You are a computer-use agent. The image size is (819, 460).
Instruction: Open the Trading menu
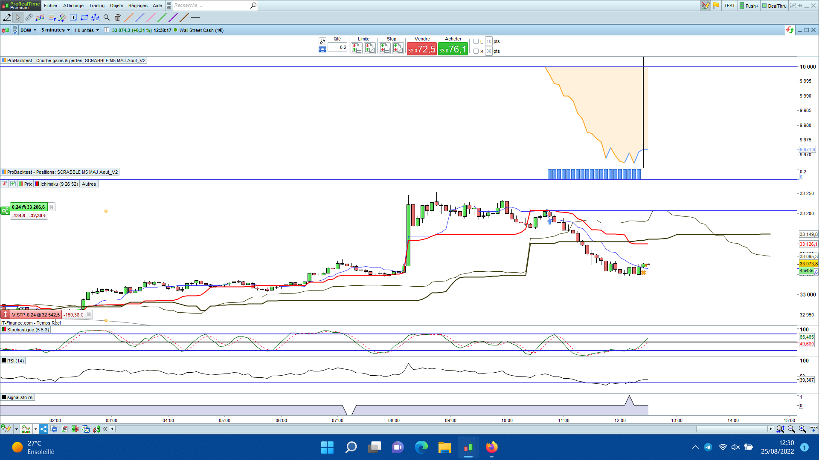click(96, 6)
